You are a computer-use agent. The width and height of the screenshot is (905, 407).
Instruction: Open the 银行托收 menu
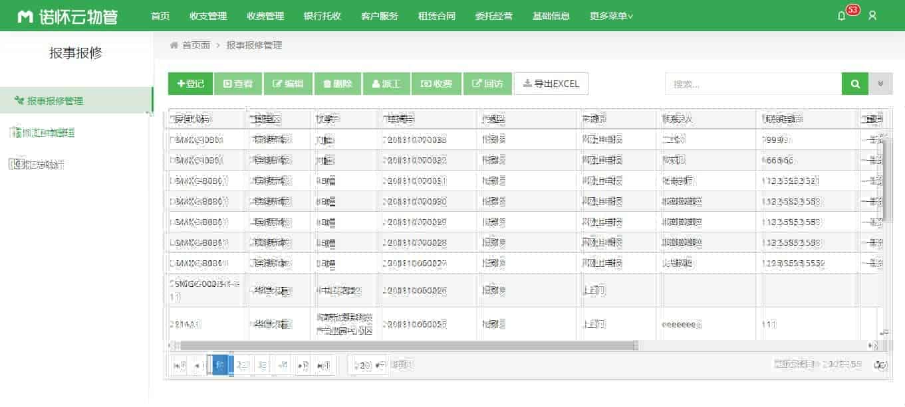(x=323, y=16)
